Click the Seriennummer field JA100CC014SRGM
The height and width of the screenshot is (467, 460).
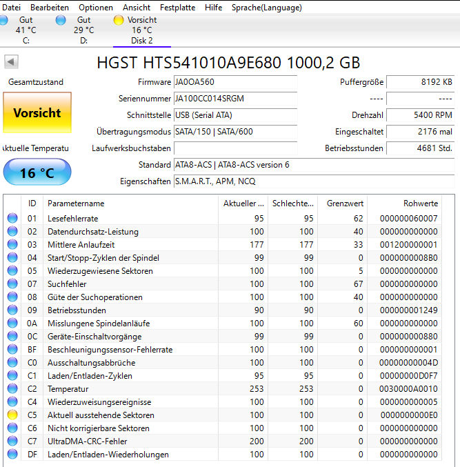click(x=235, y=99)
